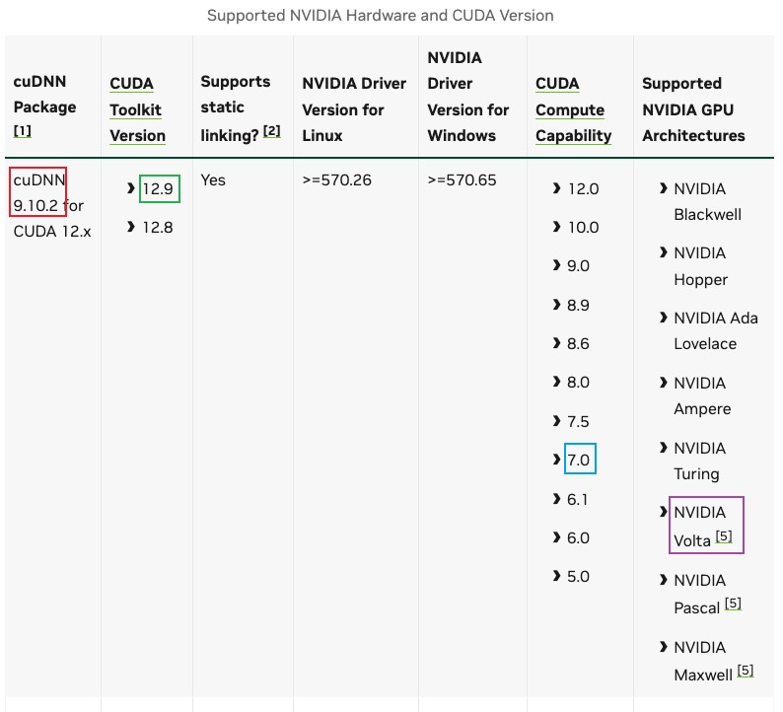Open footnote [5] next to Maxwell

[746, 671]
